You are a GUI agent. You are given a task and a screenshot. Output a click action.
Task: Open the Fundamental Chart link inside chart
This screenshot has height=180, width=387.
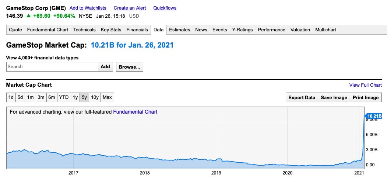[135, 112]
